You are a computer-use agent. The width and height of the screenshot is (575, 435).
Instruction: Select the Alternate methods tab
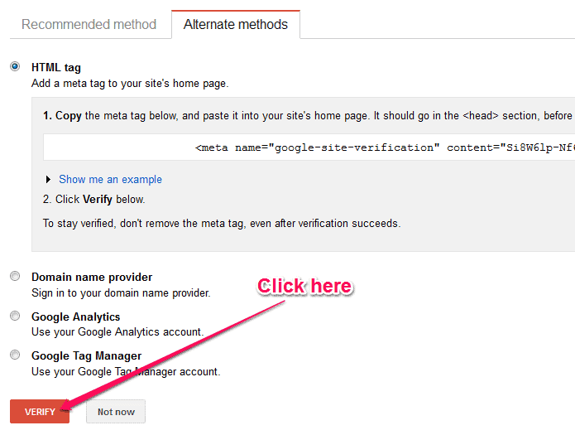coord(236,24)
